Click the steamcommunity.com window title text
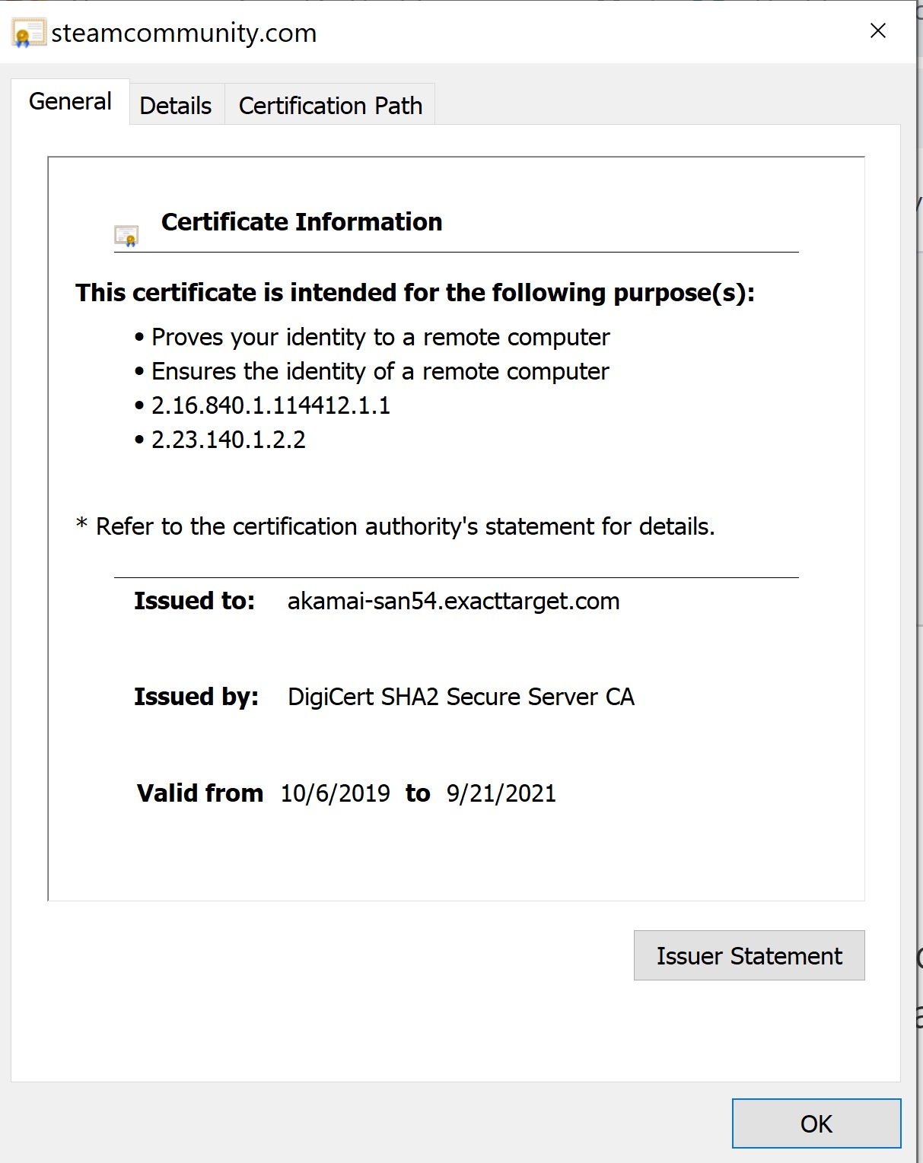The image size is (923, 1163). pos(184,33)
